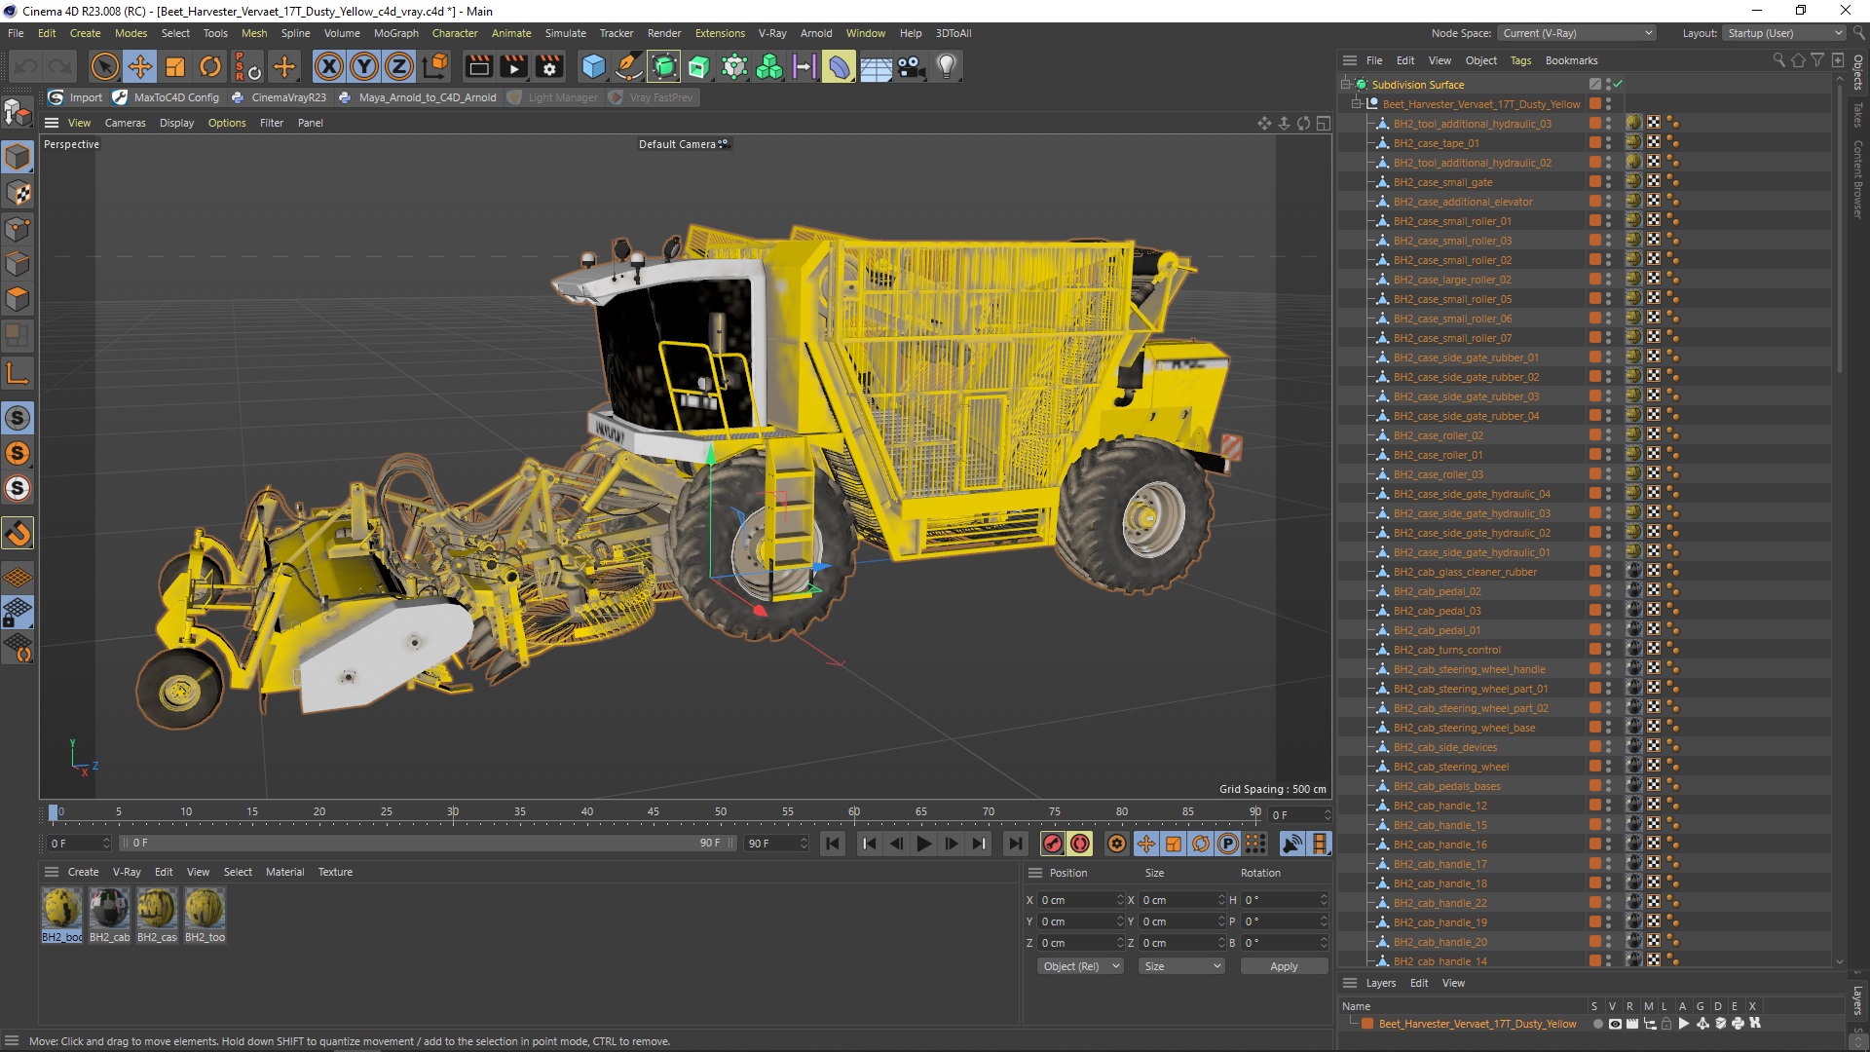Open viewport Cameras menu

pyautogui.click(x=125, y=123)
